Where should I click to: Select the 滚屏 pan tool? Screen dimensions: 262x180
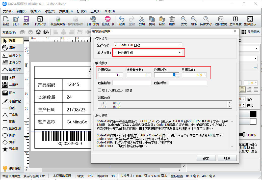(11, 48)
